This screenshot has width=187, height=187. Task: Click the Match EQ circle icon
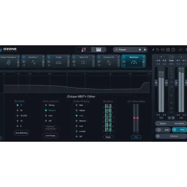84,62
